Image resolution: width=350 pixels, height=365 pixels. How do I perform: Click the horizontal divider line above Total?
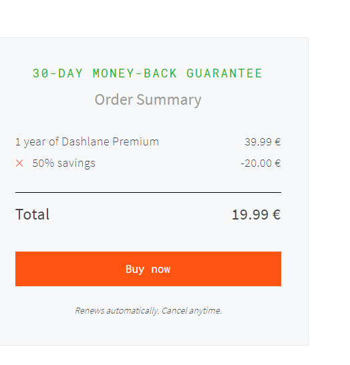click(148, 193)
